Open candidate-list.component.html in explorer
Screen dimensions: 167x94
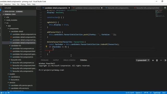point(24,51)
